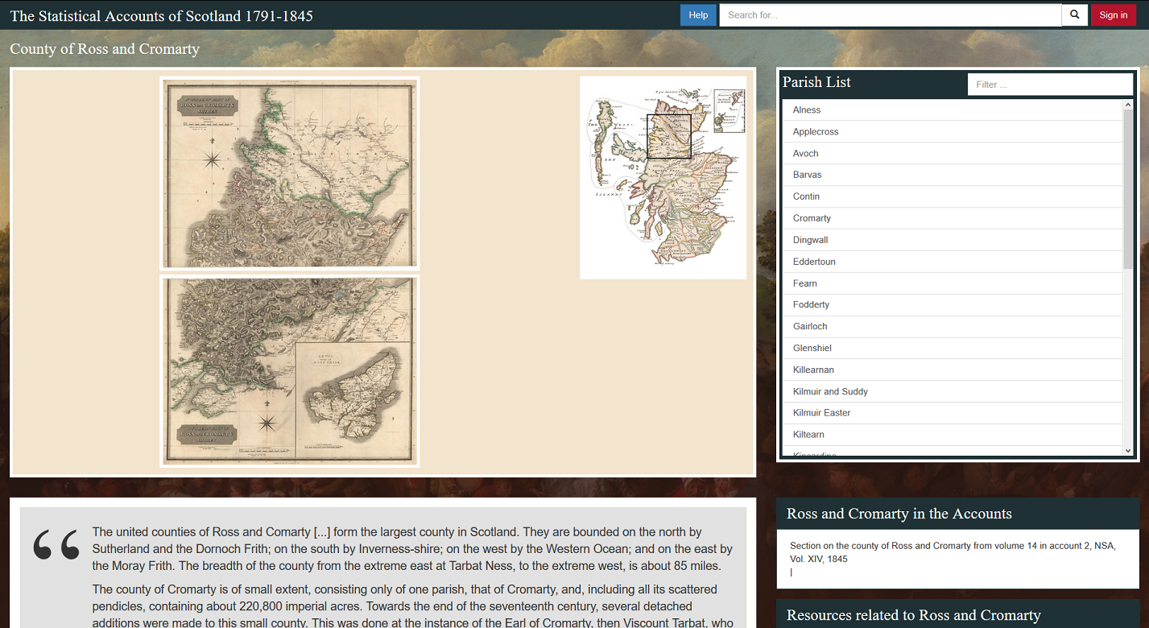Click the site title to return home

tap(161, 15)
